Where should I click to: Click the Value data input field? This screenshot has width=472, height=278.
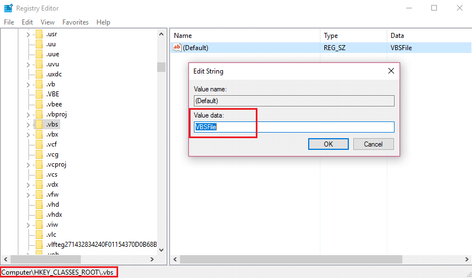[x=294, y=127]
